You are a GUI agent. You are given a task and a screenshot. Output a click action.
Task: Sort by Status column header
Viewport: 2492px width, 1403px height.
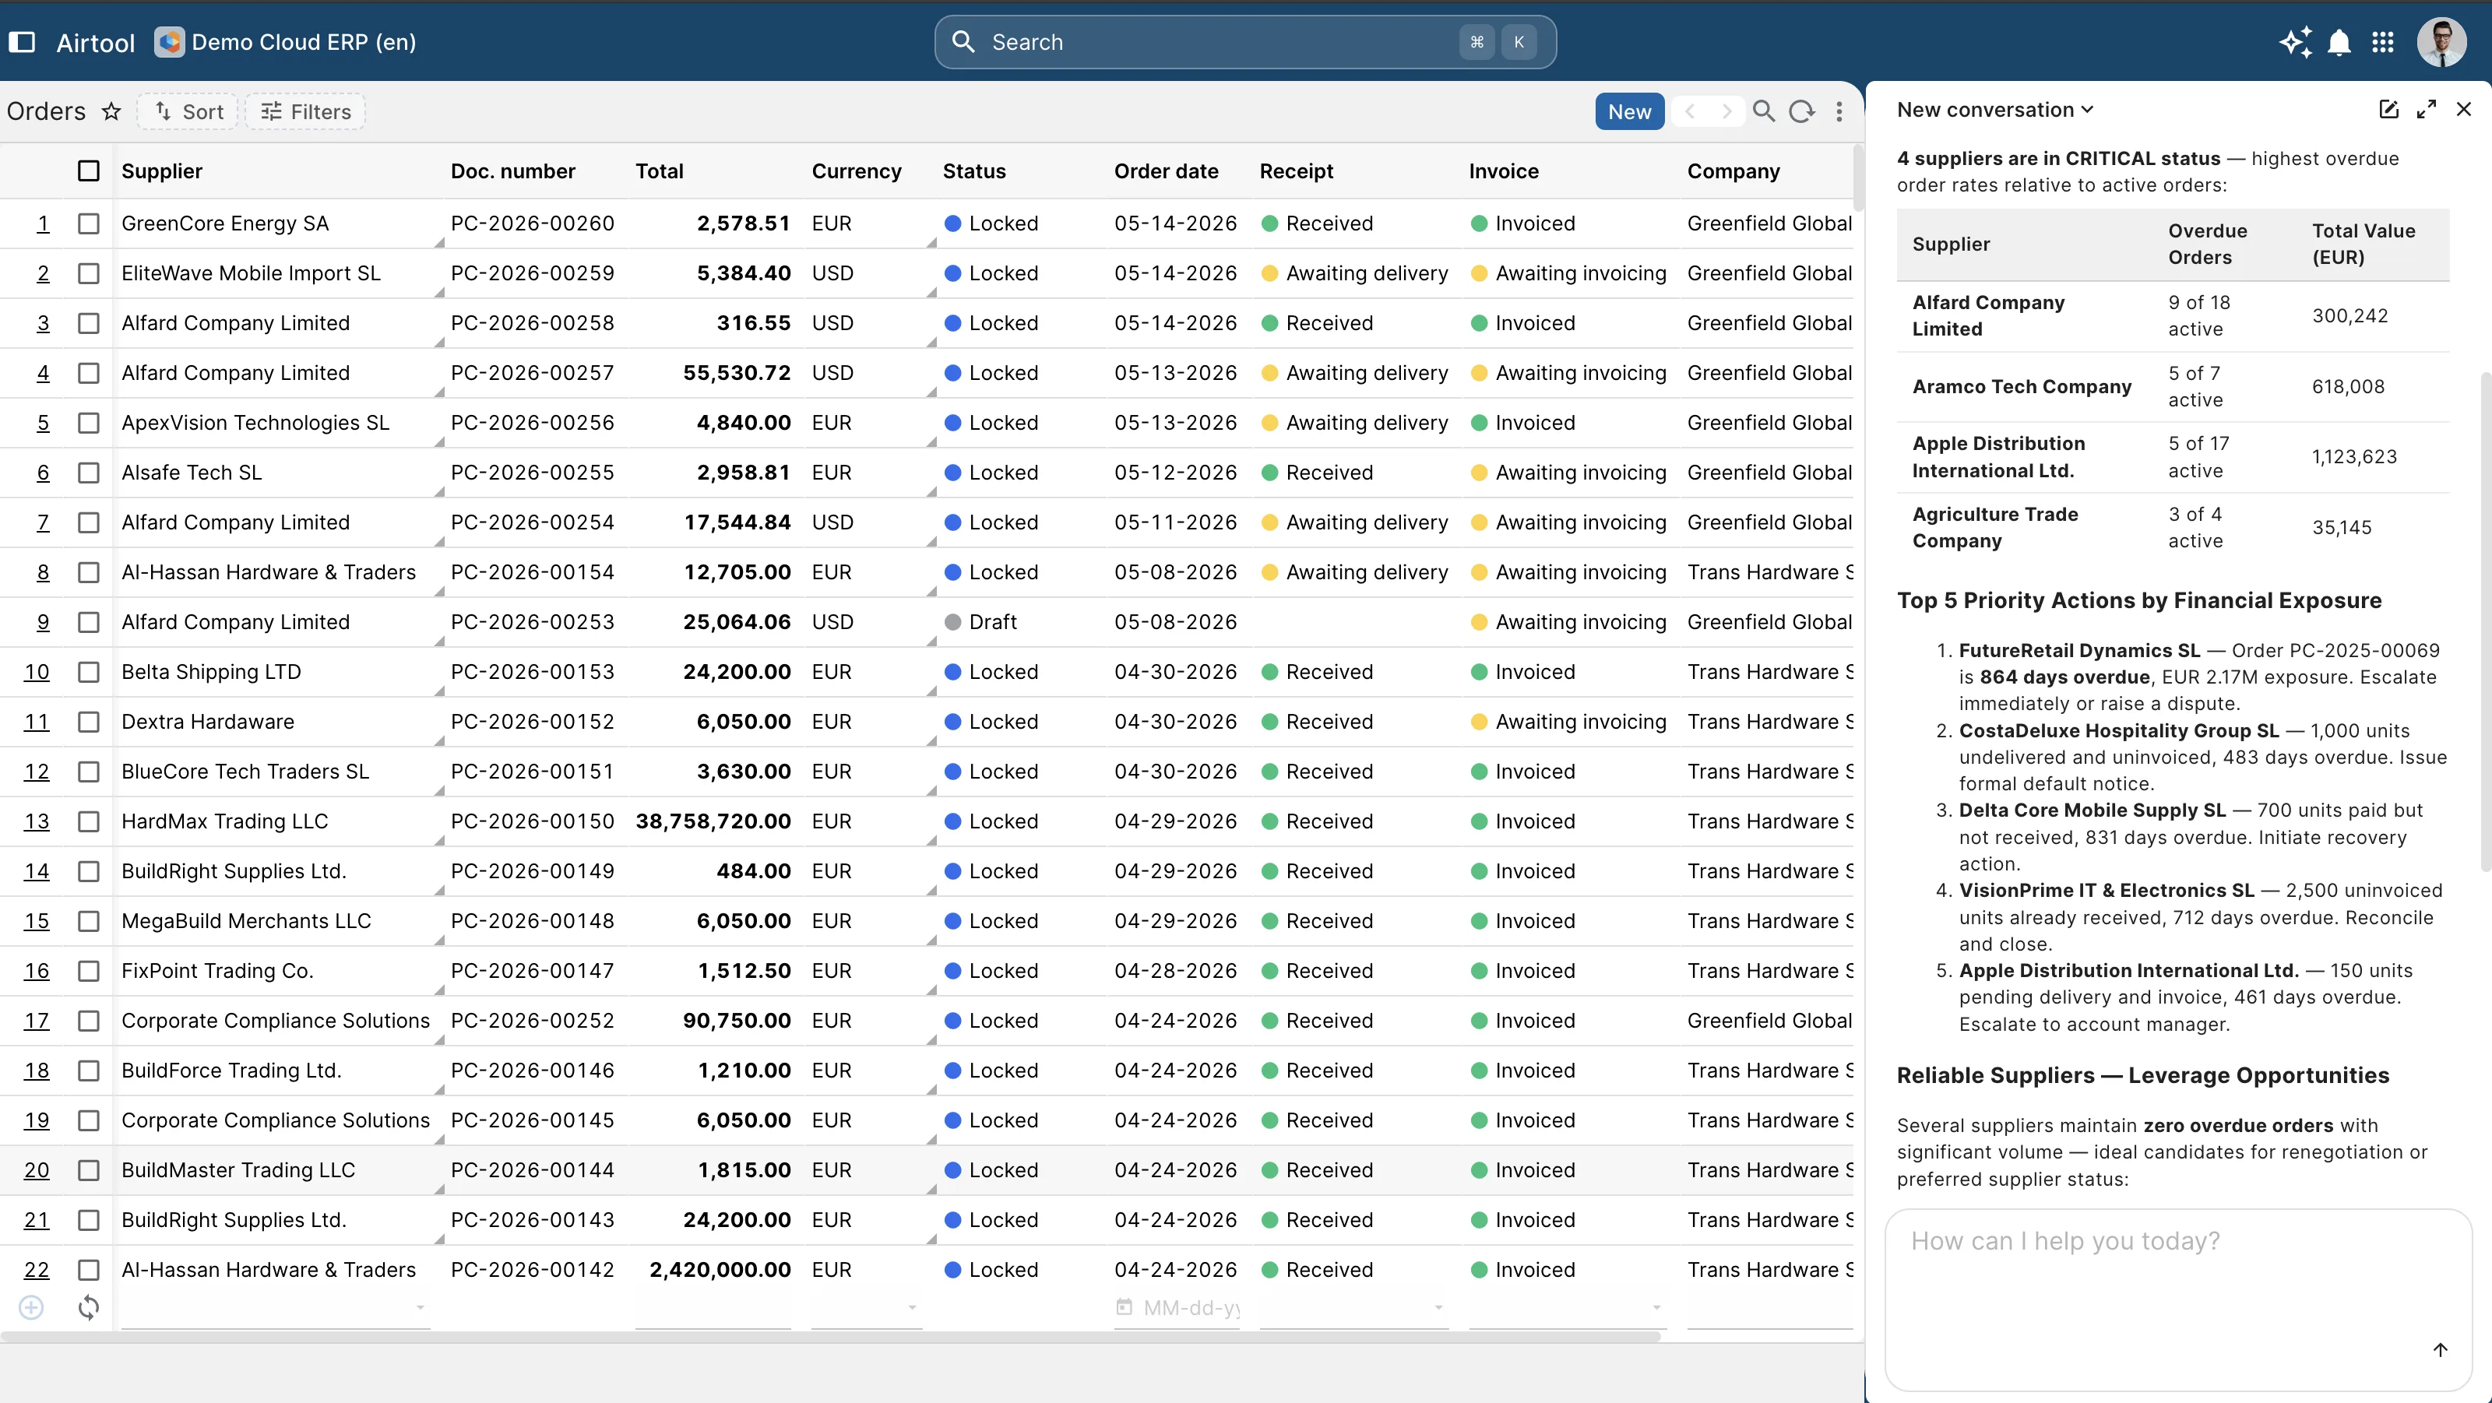[974, 171]
